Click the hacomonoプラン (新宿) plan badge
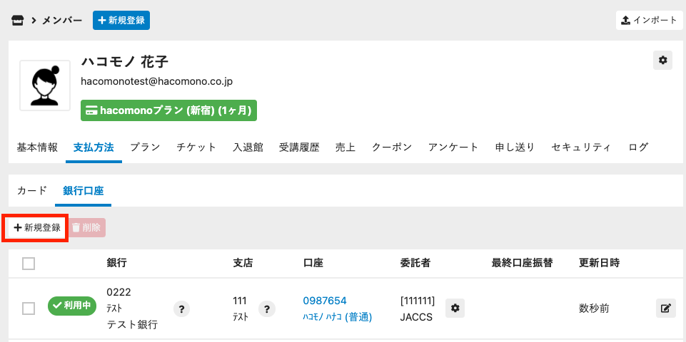686x342 pixels. point(168,111)
